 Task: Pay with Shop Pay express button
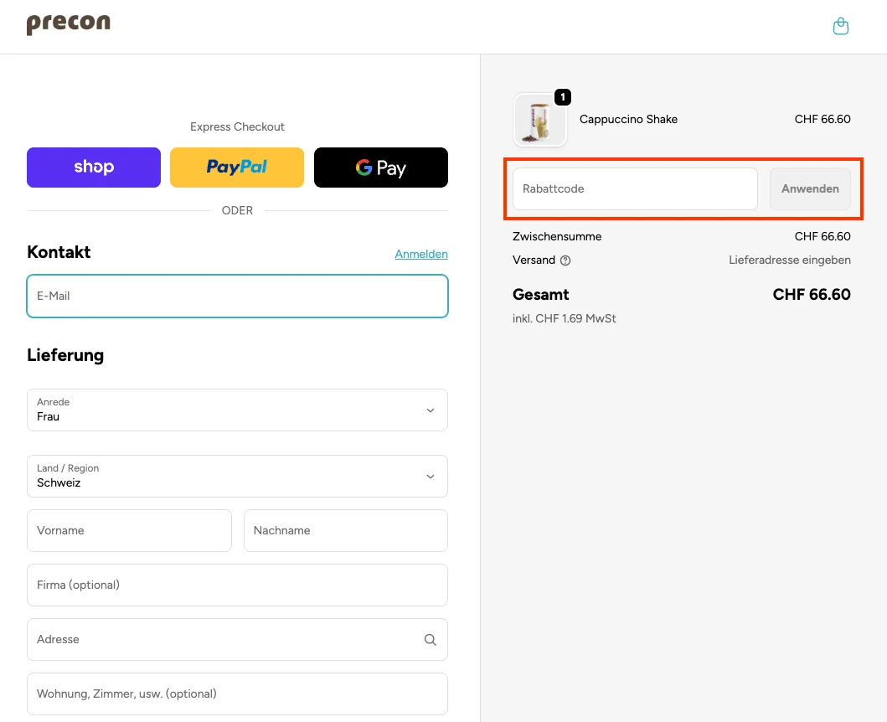[94, 168]
